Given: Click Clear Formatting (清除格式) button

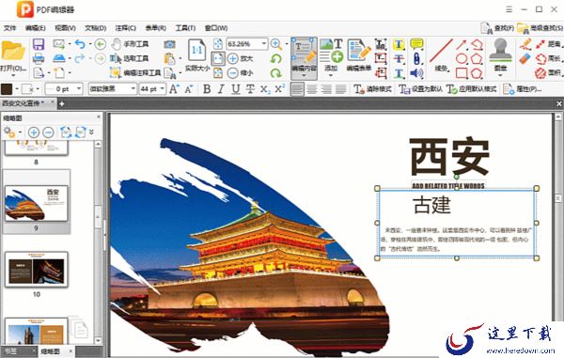Looking at the screenshot, I should pyautogui.click(x=372, y=88).
